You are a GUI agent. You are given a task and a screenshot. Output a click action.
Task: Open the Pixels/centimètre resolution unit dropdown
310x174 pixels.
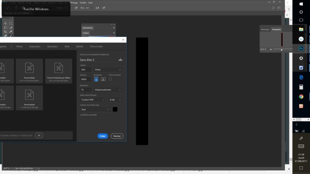click(x=108, y=90)
